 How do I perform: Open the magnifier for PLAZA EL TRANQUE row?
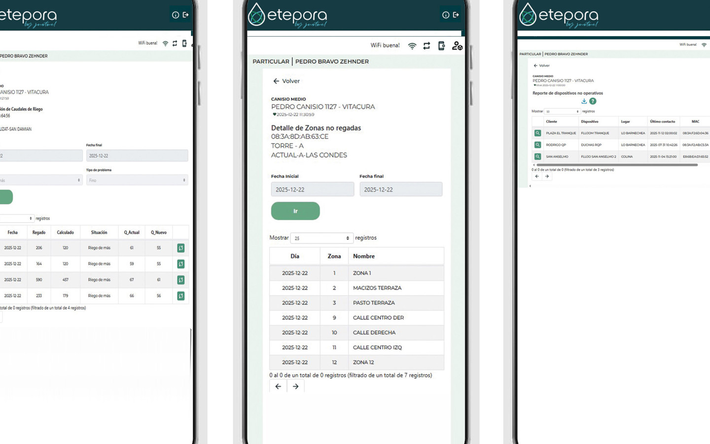[537, 133]
